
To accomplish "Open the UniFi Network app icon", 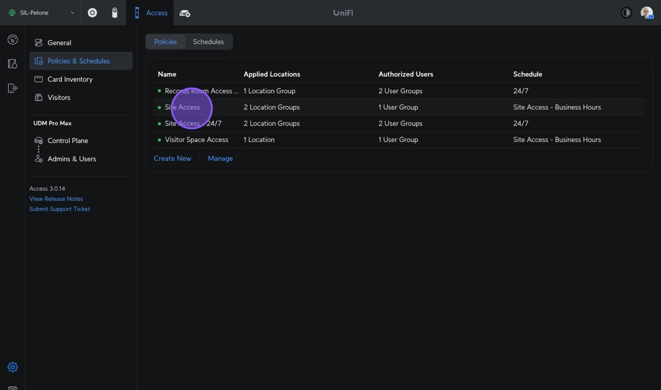I will pos(93,13).
